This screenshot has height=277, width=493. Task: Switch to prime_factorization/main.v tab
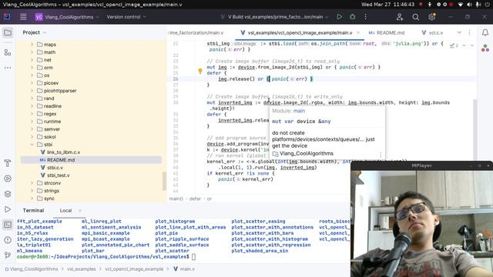(196, 32)
